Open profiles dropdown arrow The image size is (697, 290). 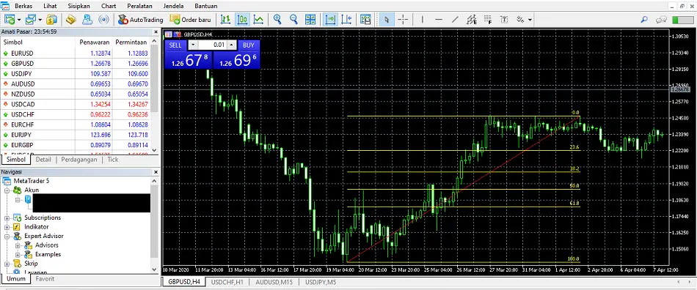pos(40,20)
